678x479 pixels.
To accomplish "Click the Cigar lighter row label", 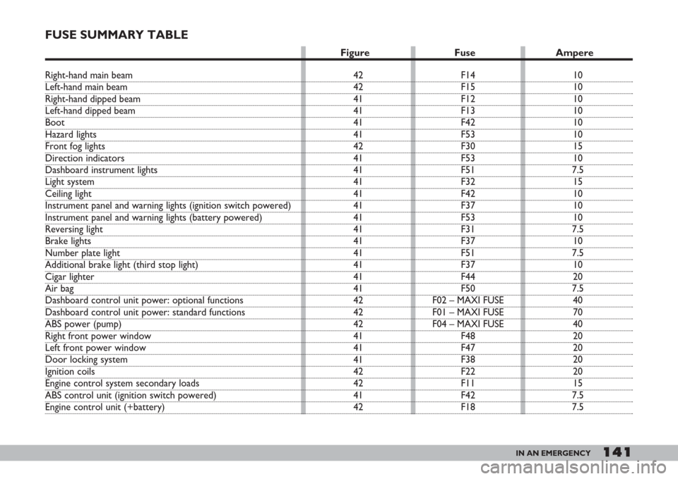I will 70,277.
